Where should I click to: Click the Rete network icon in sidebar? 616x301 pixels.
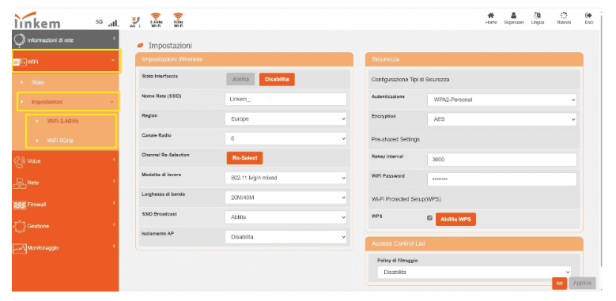(20, 182)
